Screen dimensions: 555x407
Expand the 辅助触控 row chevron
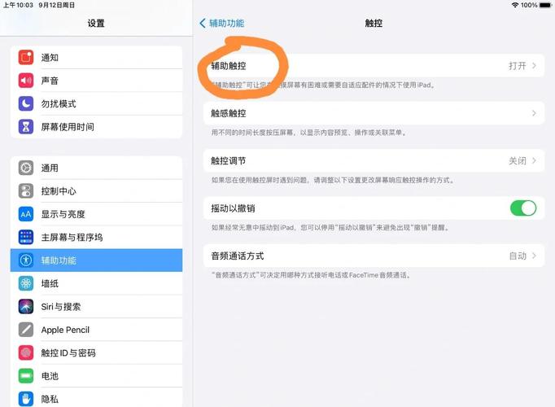point(534,66)
